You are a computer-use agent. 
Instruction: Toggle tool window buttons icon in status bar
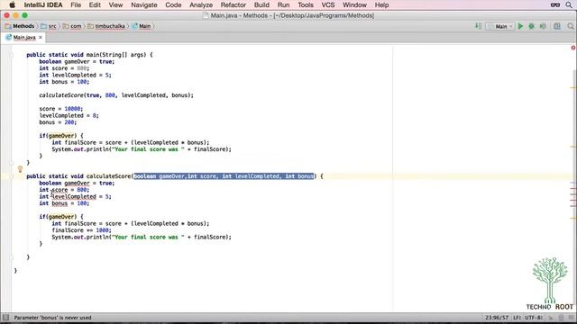5,318
